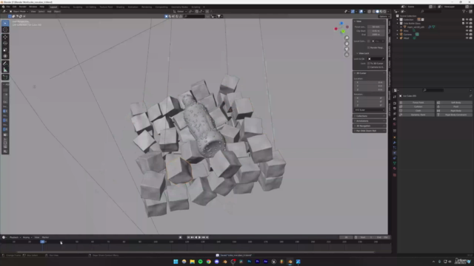Open Chrome from the taskbar
This screenshot has width=474, height=266.
209,262
